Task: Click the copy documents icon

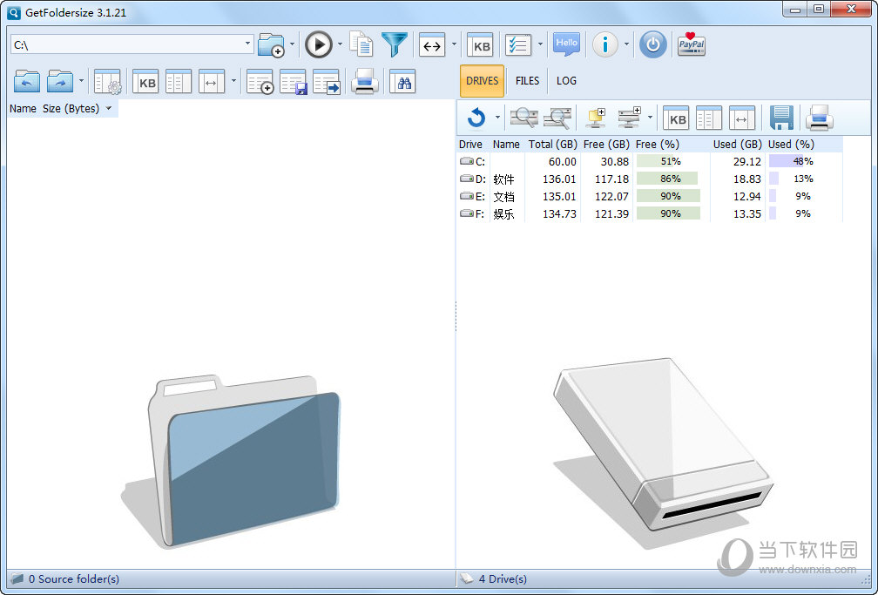Action: tap(361, 44)
